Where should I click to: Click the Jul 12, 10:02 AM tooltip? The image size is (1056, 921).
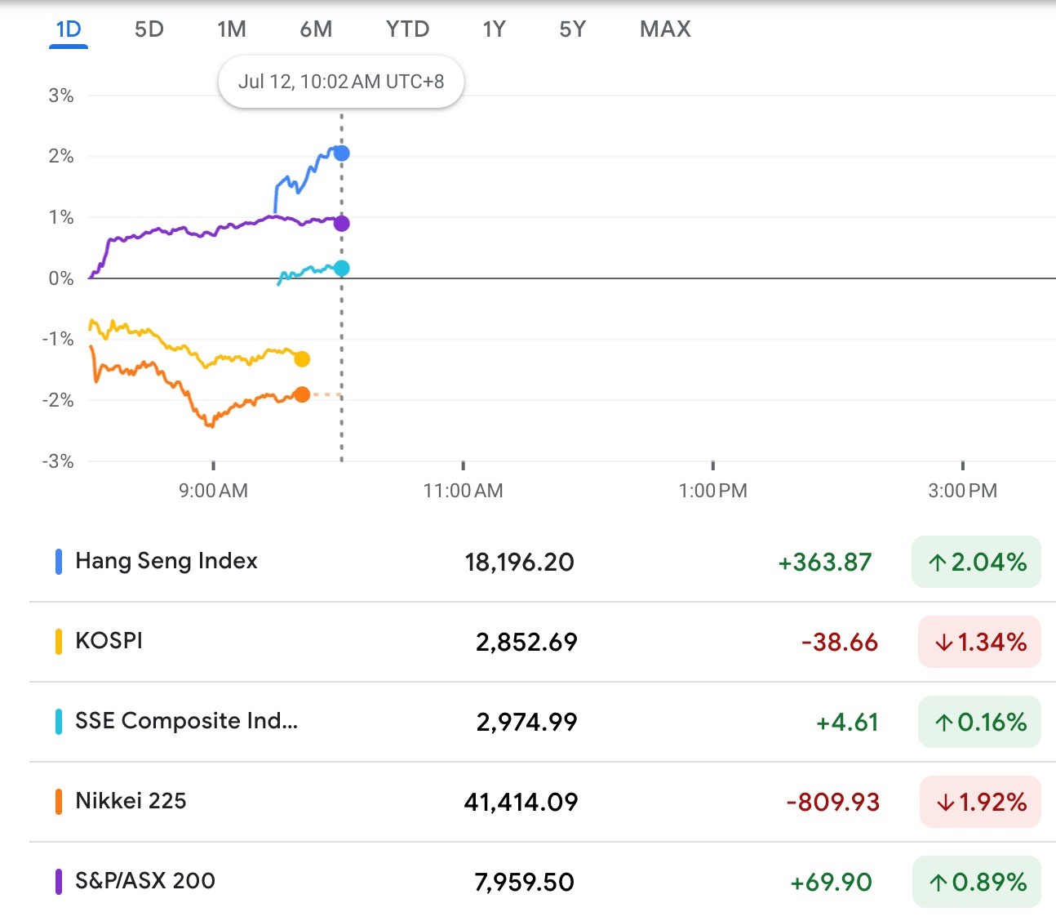[341, 82]
